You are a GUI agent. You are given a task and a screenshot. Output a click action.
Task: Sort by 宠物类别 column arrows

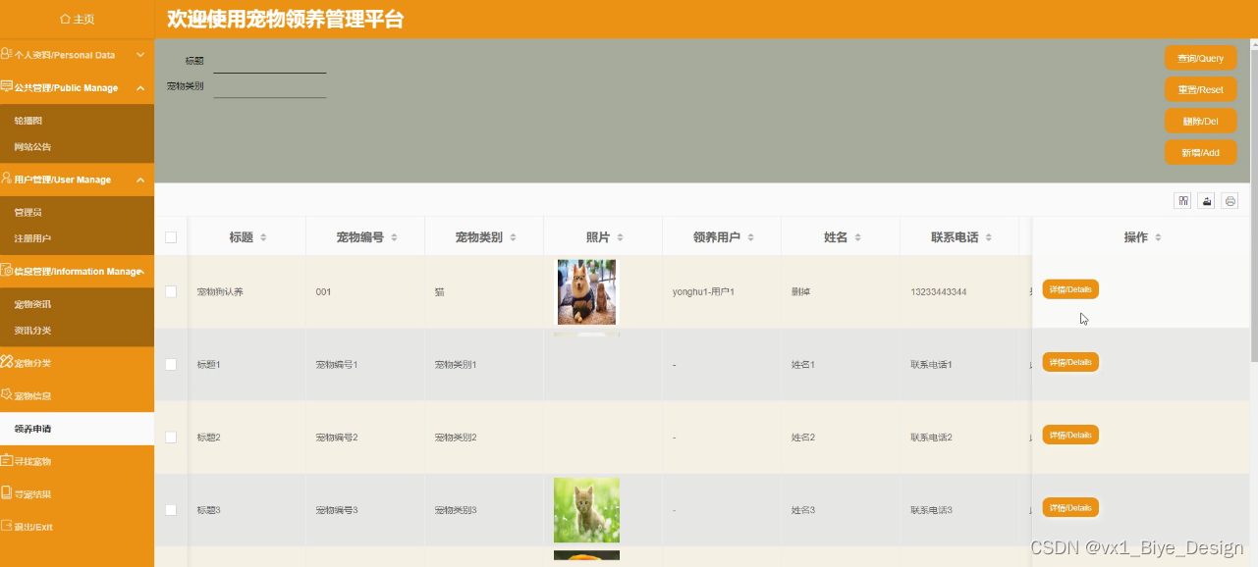(x=513, y=237)
